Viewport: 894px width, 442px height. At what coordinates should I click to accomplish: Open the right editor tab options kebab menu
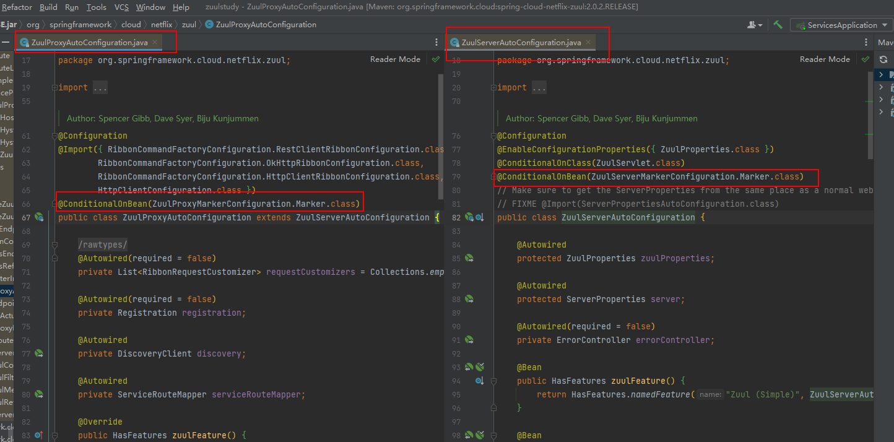[x=866, y=42]
